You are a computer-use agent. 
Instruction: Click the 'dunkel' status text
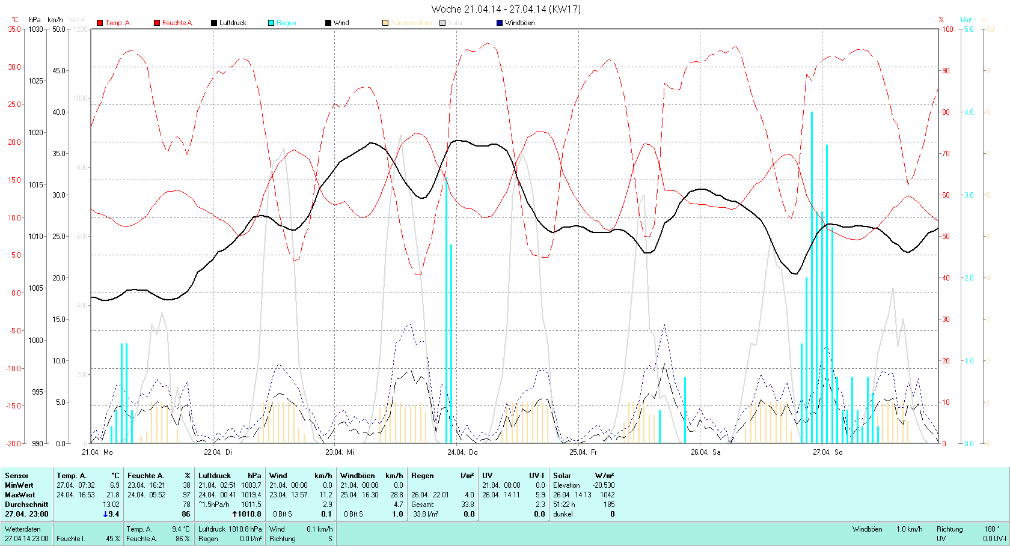tap(563, 514)
